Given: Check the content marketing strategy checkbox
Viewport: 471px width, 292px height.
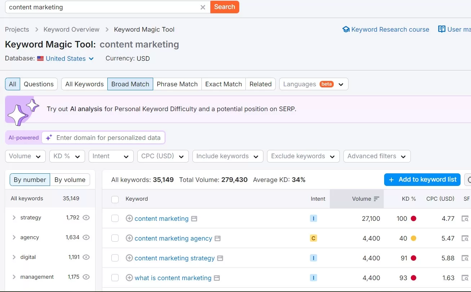Looking at the screenshot, I should click(x=115, y=258).
